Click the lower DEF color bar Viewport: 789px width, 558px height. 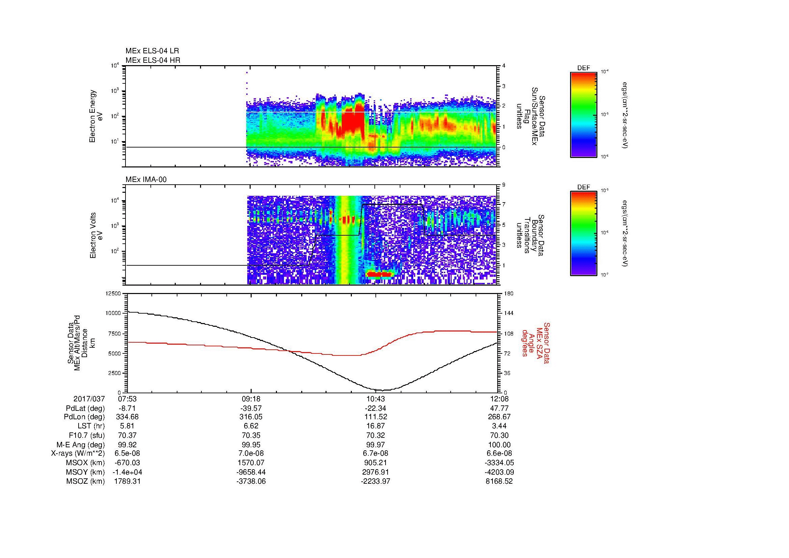coord(584,234)
